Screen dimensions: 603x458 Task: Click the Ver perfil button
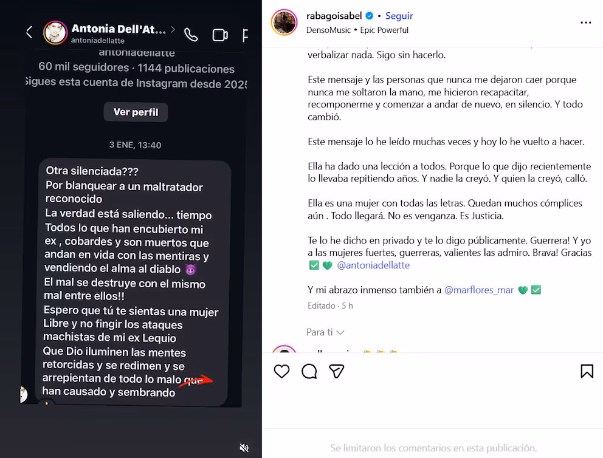136,112
